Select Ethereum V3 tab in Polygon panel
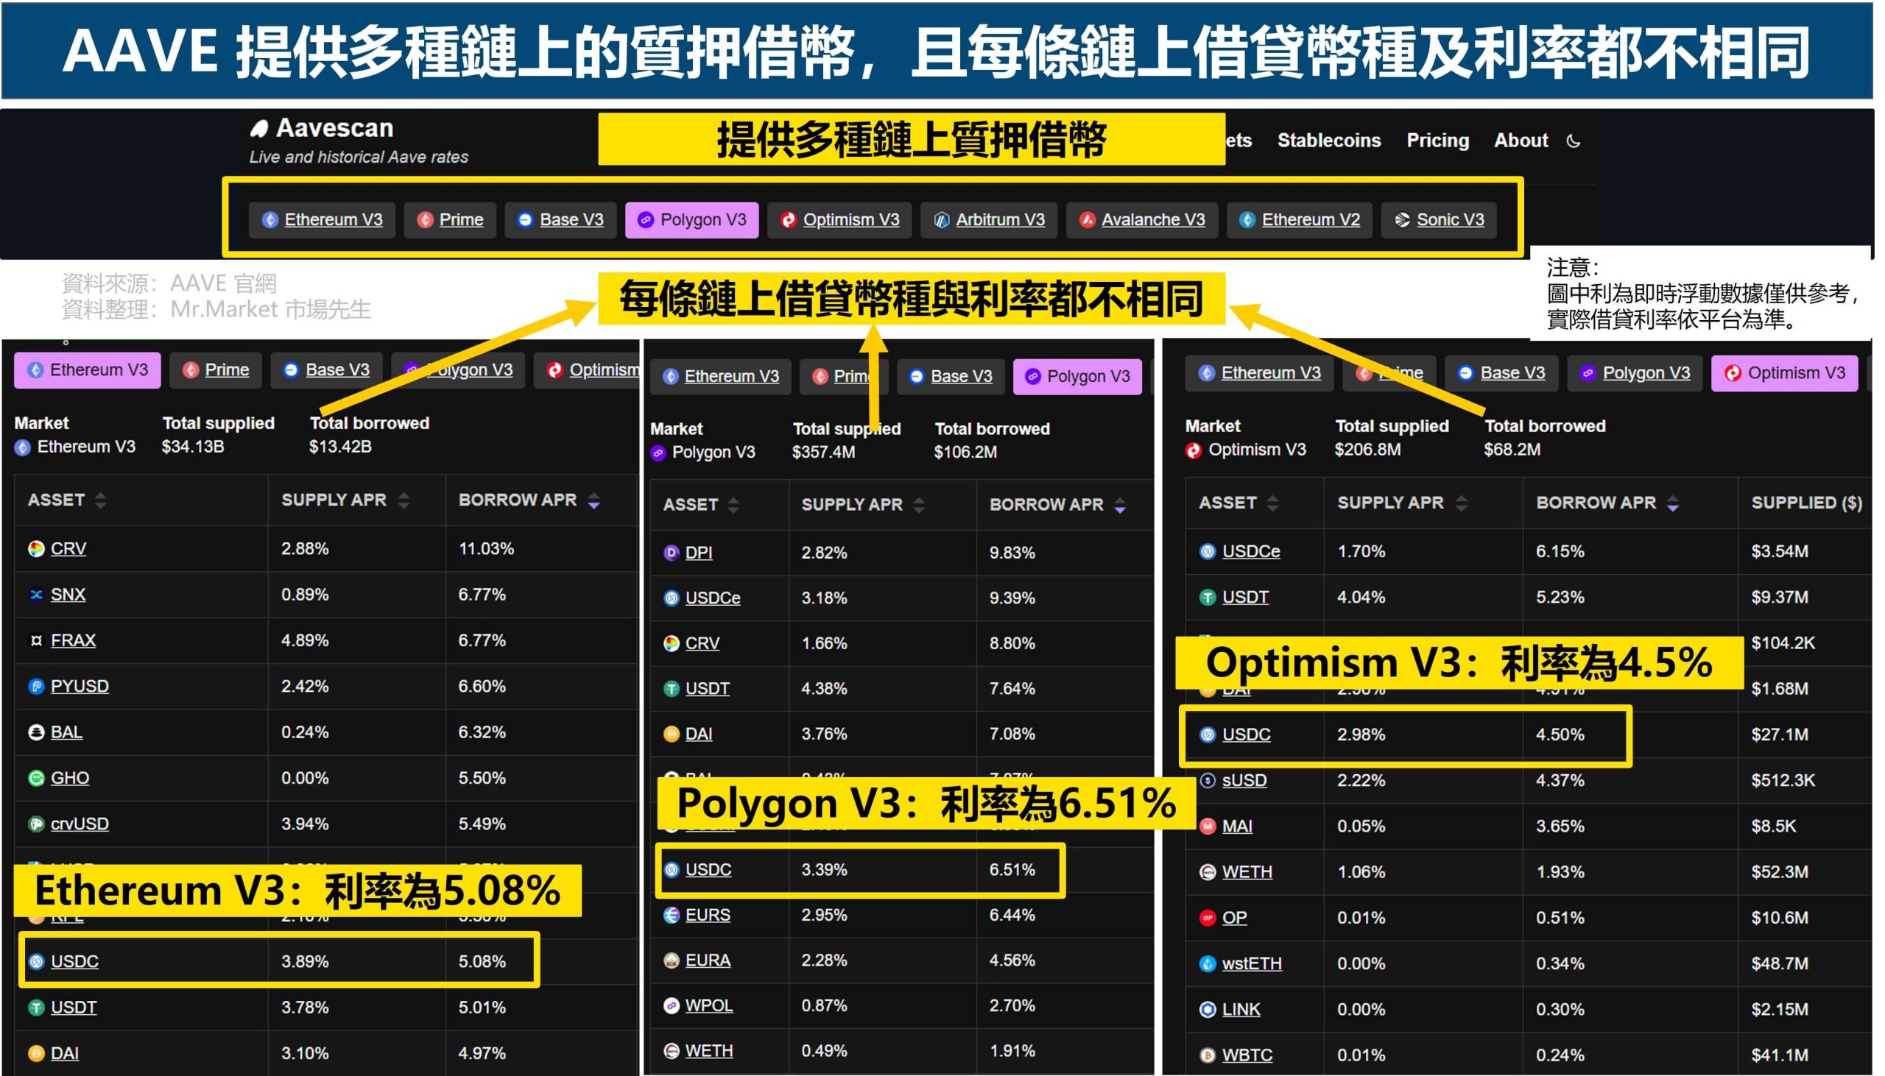 (720, 376)
